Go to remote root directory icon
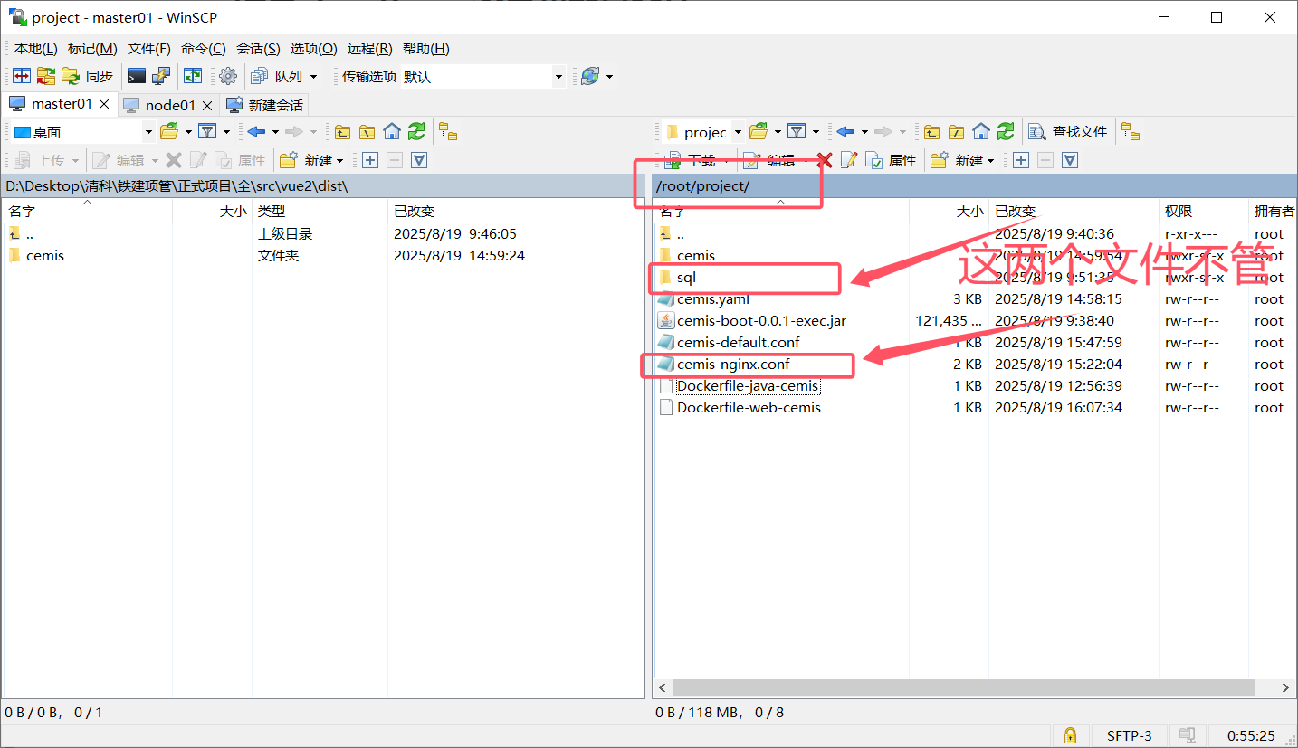Image resolution: width=1298 pixels, height=748 pixels. [x=956, y=132]
